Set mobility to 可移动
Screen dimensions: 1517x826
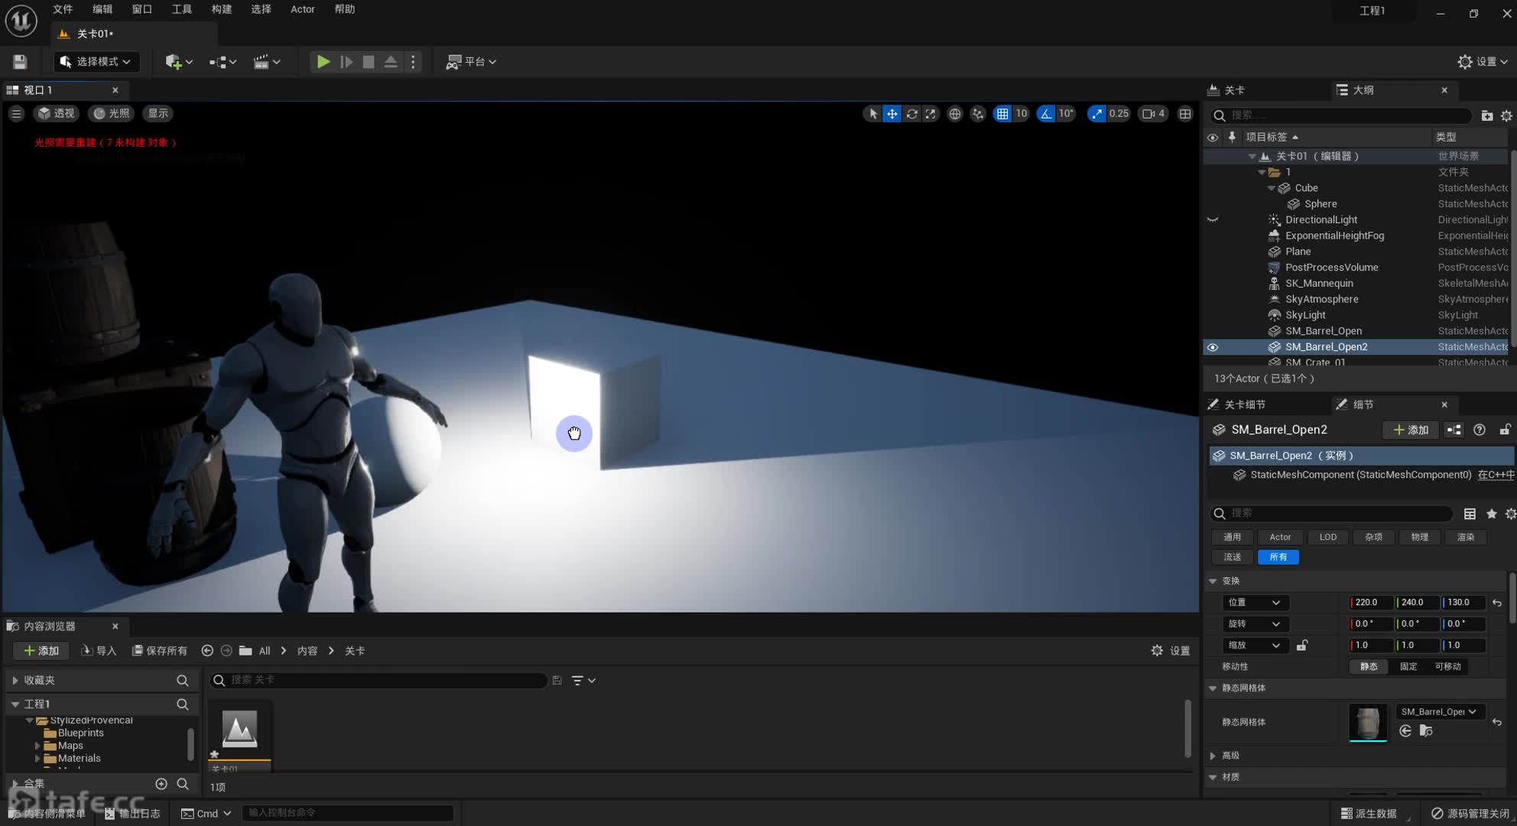tap(1447, 667)
